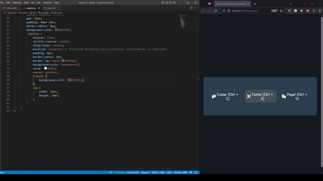Viewport: 323px width, 181px height.
Task: Click the &:hover breadcrumb item
Action: point(57,13)
